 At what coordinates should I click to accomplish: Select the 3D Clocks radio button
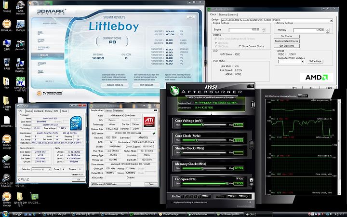coord(216,46)
